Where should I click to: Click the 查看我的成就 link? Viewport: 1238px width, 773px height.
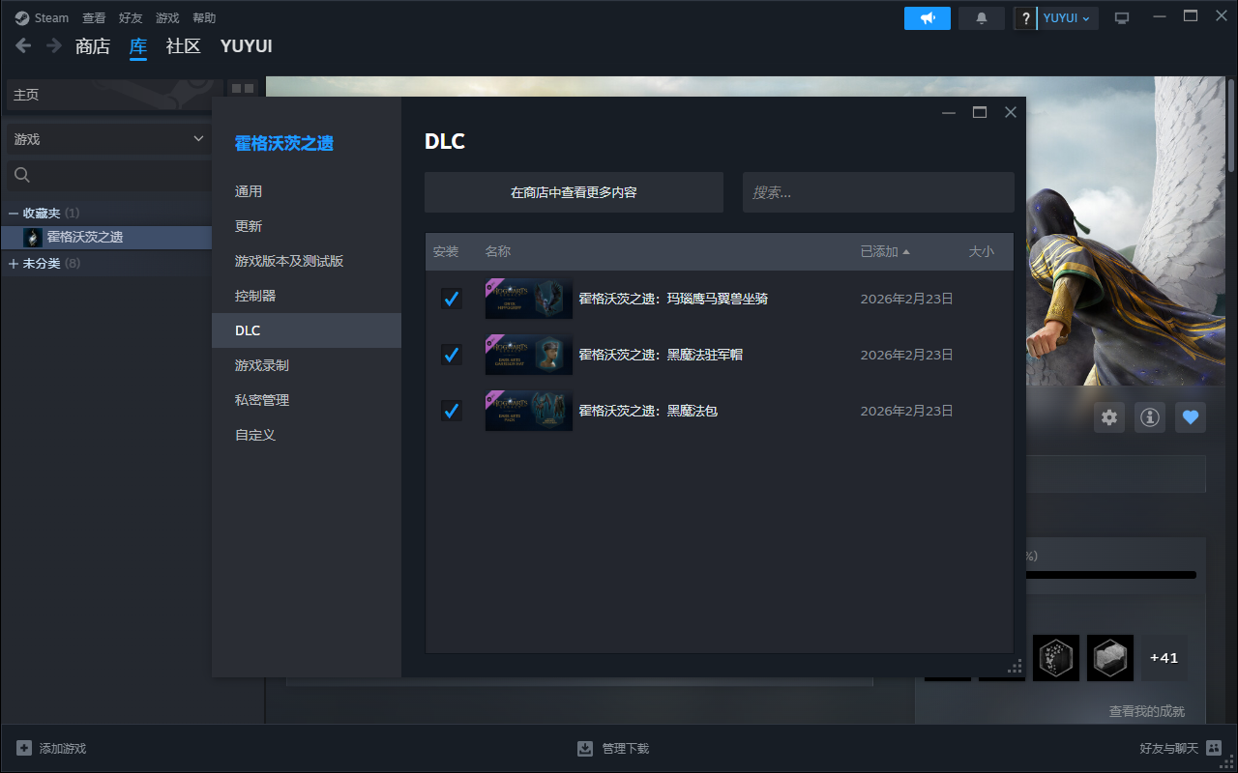1146,711
